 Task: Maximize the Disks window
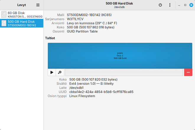[185, 5]
